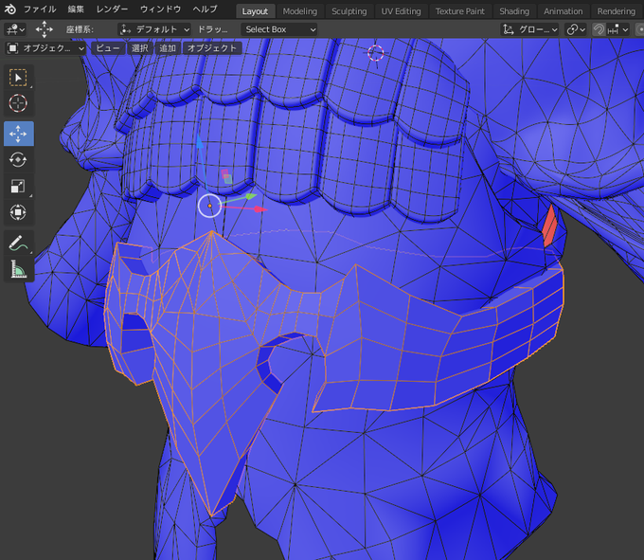
Task: Choose the Measure ruler tool
Action: pyautogui.click(x=19, y=269)
